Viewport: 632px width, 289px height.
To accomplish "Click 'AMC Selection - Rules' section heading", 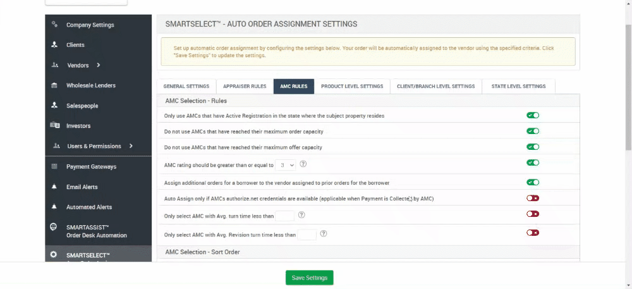I will 196,101.
